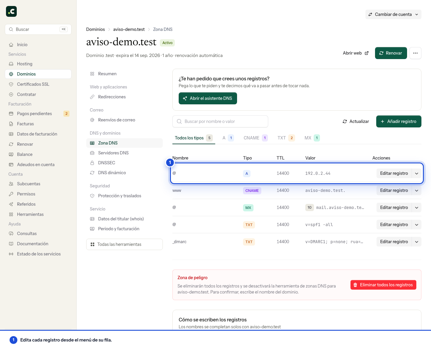431x349 pixels.
Task: Click the Estado de los servicios signal icon
Action: point(11,254)
